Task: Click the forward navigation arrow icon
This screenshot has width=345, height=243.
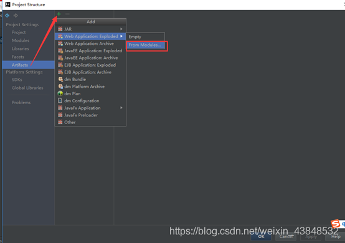Action: coord(16,16)
